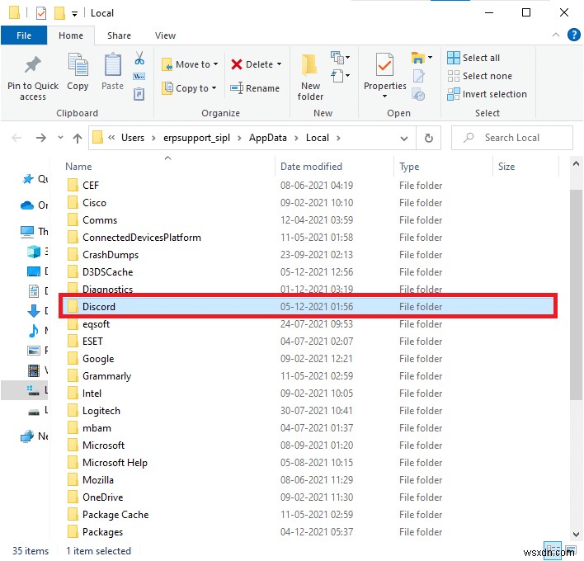Screen dimensions: 584x561
Task: Select Network icon in sidebar
Action: click(27, 436)
